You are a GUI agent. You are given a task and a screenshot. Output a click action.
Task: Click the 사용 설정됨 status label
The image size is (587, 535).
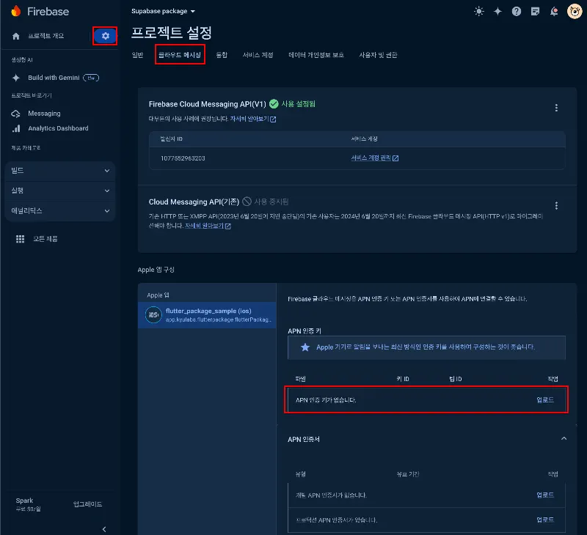tap(298, 104)
